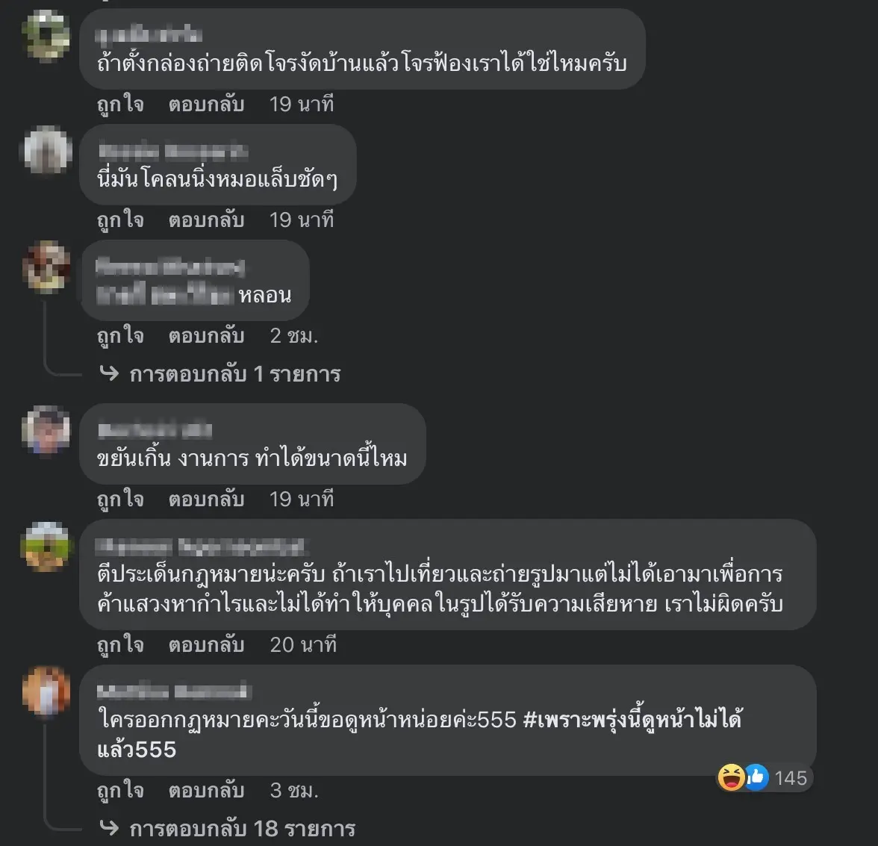
Task: Open the 145 reactions count
Action: pyautogui.click(x=791, y=778)
